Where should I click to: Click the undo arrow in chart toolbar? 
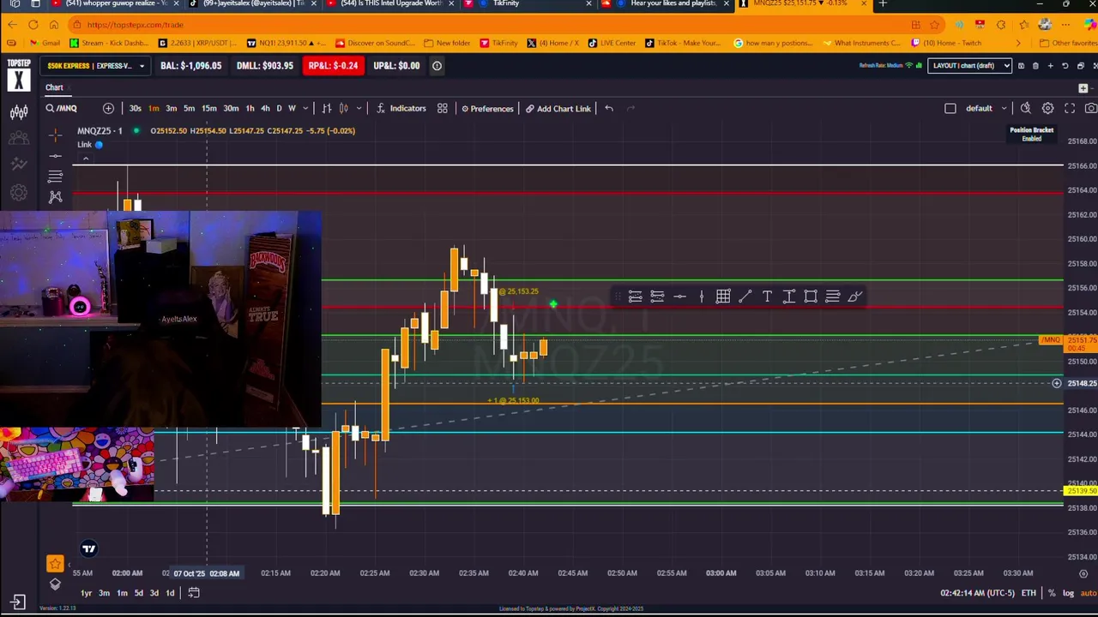pos(608,108)
